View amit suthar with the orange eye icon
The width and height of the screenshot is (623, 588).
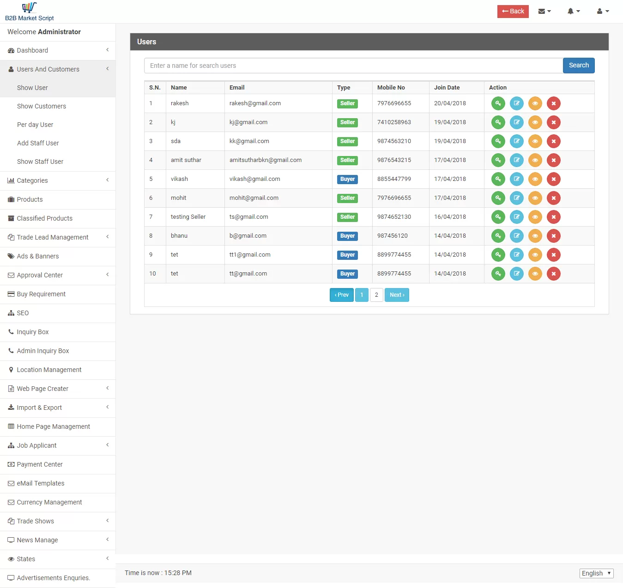coord(535,160)
